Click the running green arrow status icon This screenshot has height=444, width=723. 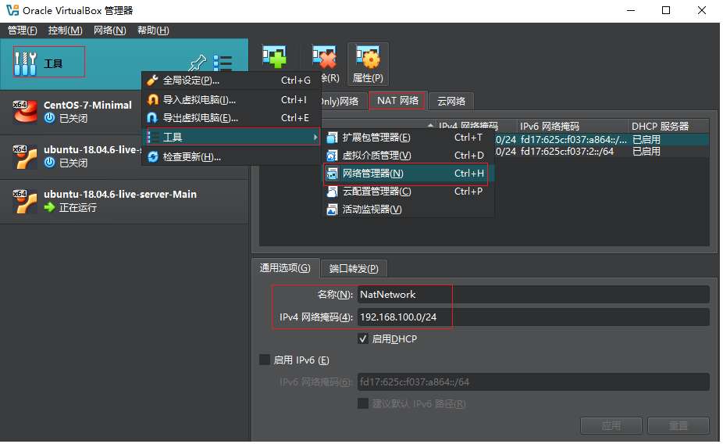tap(49, 208)
